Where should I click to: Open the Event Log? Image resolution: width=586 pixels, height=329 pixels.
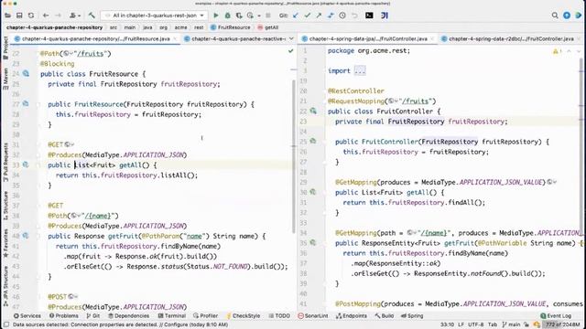tap(556, 315)
